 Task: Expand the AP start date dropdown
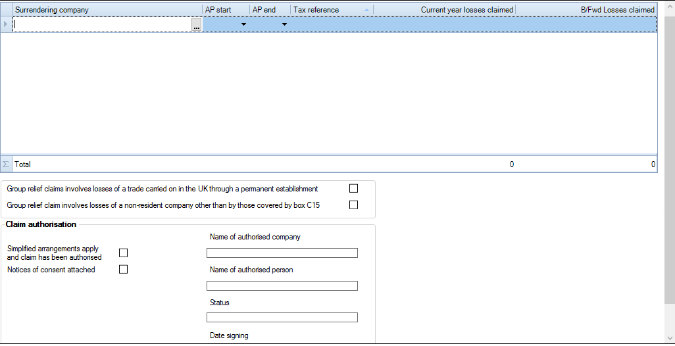point(243,24)
